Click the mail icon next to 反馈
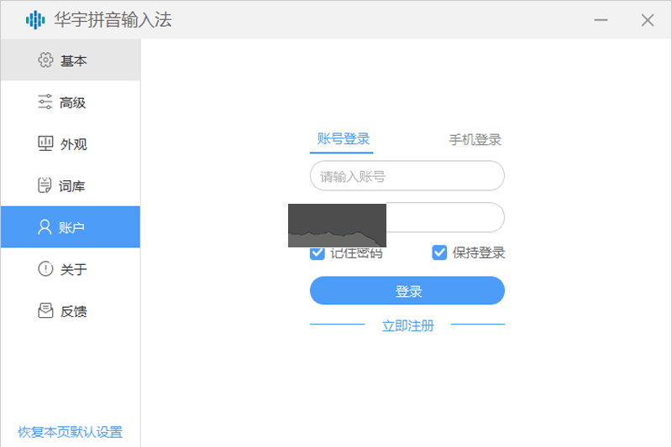Viewport: 672px width, 447px height. coord(45,310)
